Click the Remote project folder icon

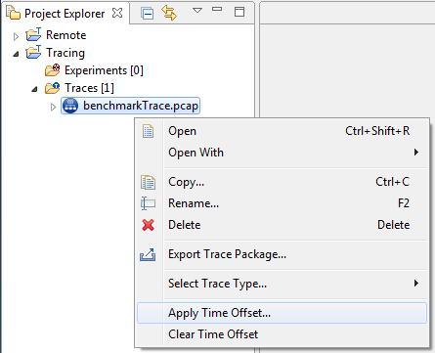(x=33, y=34)
